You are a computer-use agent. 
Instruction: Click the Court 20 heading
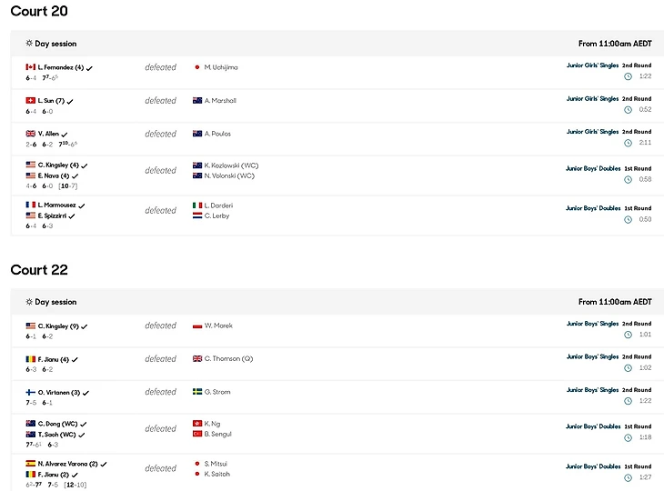click(39, 12)
